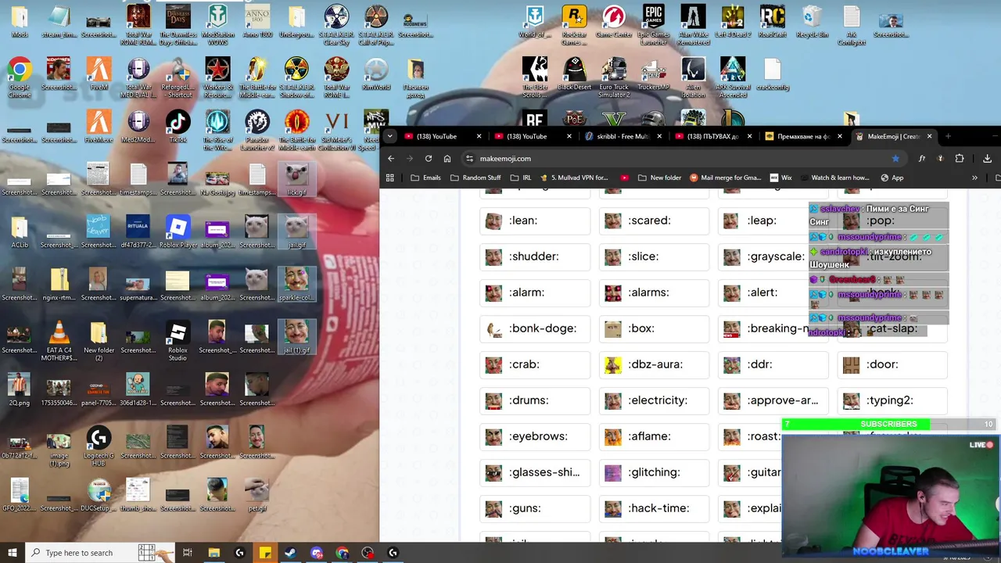Switch to the skribbl tab
Viewport: 1001px width, 563px height.
622,136
